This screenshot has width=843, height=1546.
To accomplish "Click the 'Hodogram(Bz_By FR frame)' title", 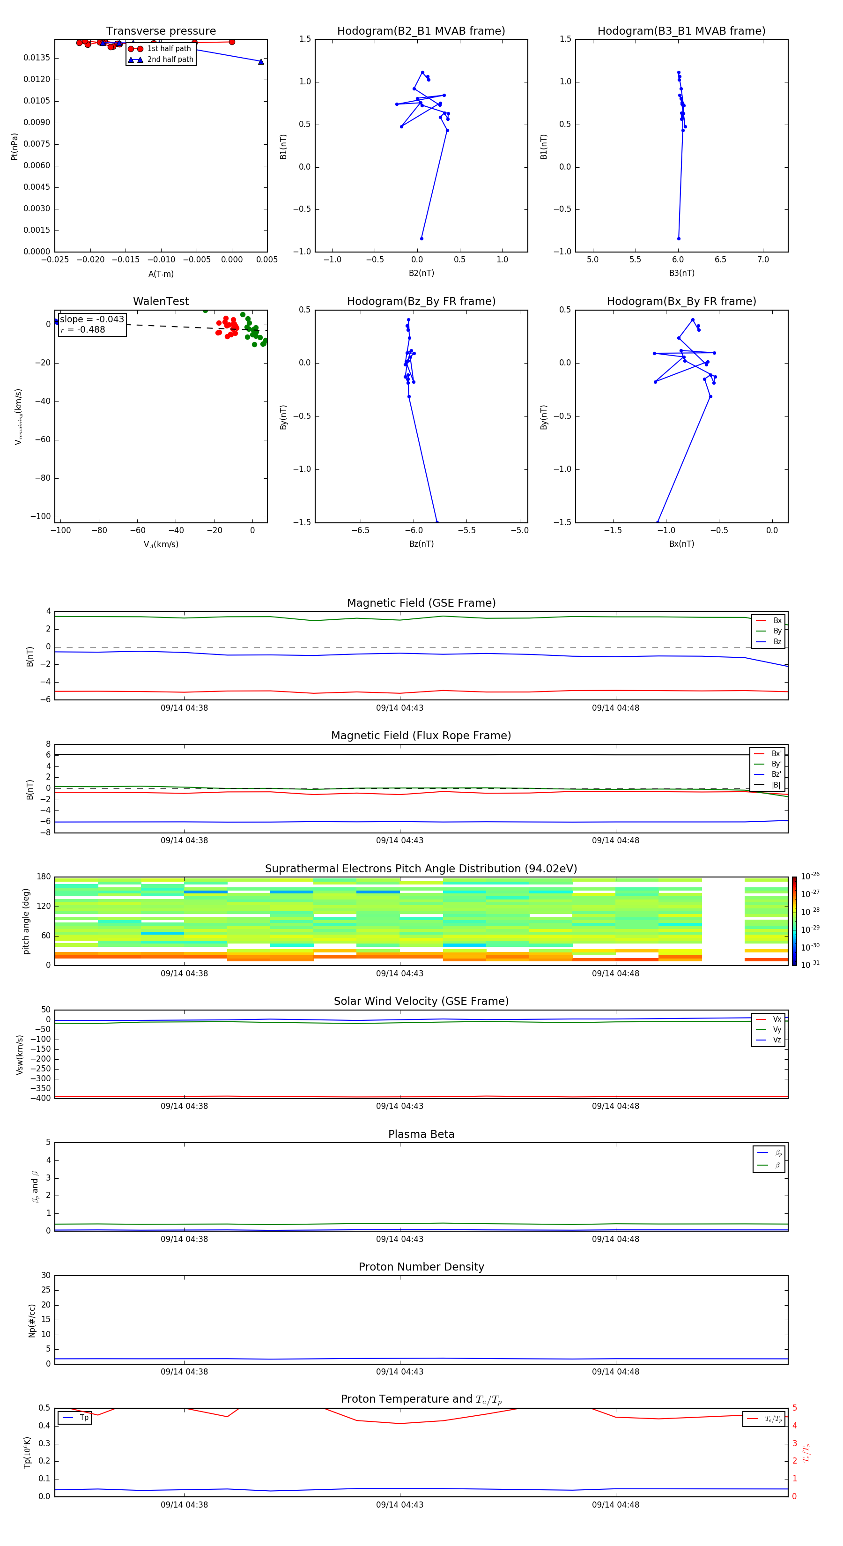I will point(421,301).
